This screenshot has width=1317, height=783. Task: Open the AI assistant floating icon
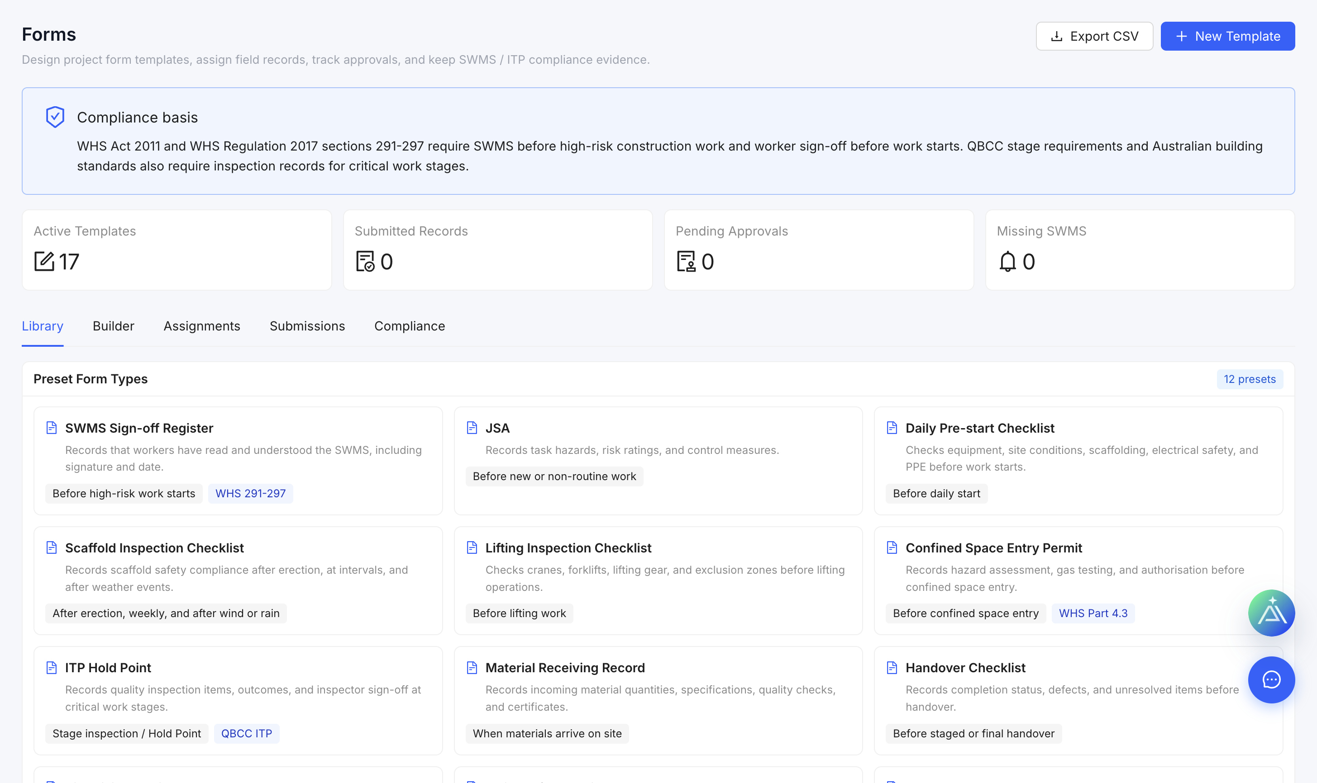point(1271,613)
